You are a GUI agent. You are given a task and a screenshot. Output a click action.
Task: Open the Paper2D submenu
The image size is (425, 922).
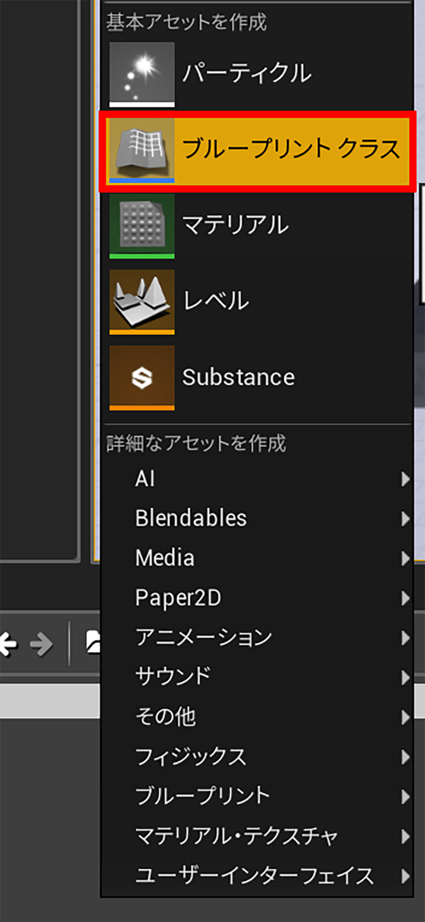tap(257, 598)
